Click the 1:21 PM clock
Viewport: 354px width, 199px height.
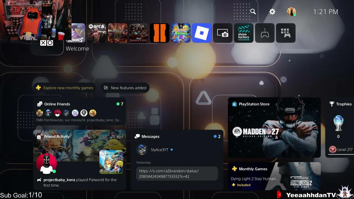[326, 12]
